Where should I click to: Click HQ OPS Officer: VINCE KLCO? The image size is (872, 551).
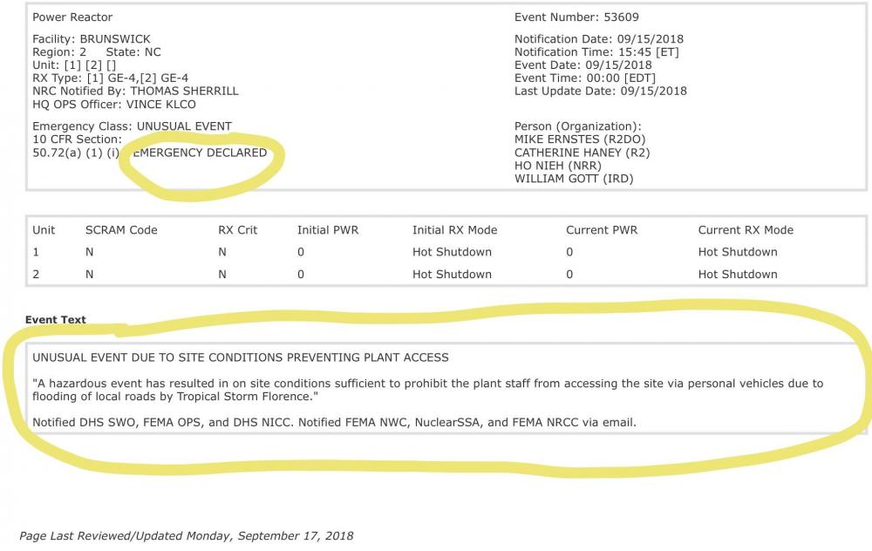tap(113, 104)
